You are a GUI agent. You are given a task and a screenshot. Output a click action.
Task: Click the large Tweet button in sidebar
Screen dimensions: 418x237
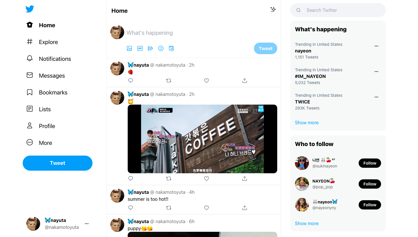tap(58, 163)
